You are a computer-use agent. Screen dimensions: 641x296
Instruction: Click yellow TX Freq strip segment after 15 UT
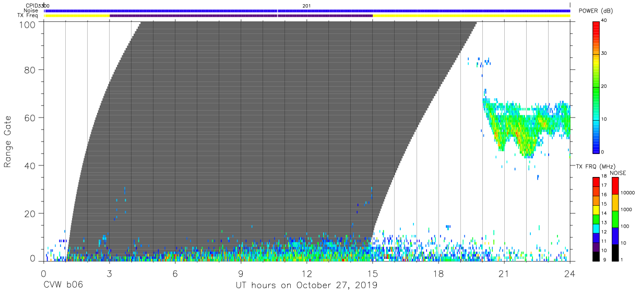tap(471, 16)
